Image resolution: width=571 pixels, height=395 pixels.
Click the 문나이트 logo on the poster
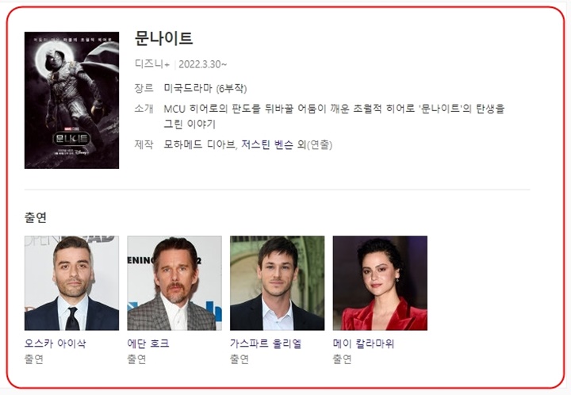point(71,138)
